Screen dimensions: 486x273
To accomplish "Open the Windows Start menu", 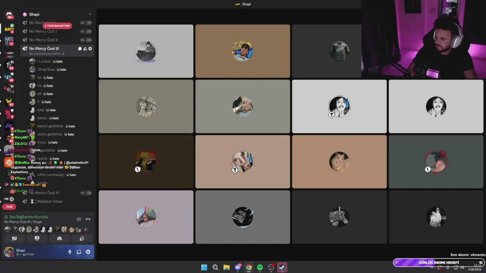I will (204, 267).
